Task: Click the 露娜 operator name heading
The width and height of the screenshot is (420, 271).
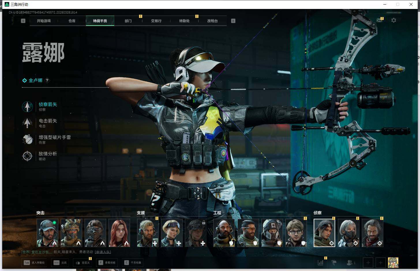Action: click(43, 53)
